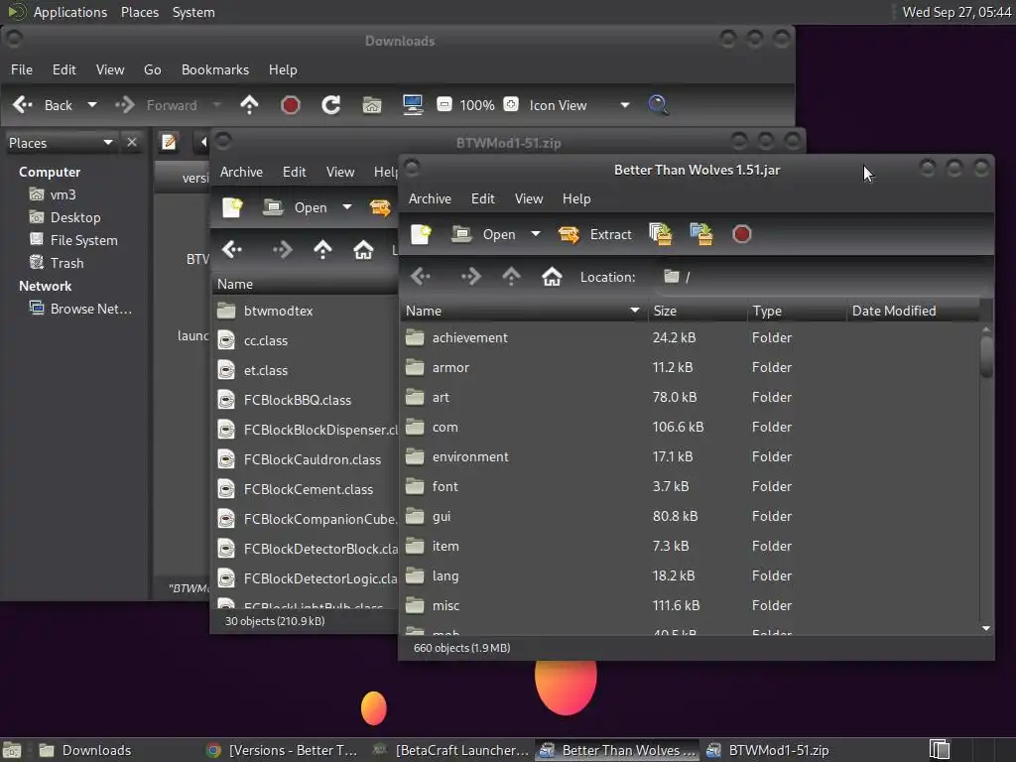Reload the Downloads folder view
Viewport: 1016px width, 762px height.
[x=331, y=105]
